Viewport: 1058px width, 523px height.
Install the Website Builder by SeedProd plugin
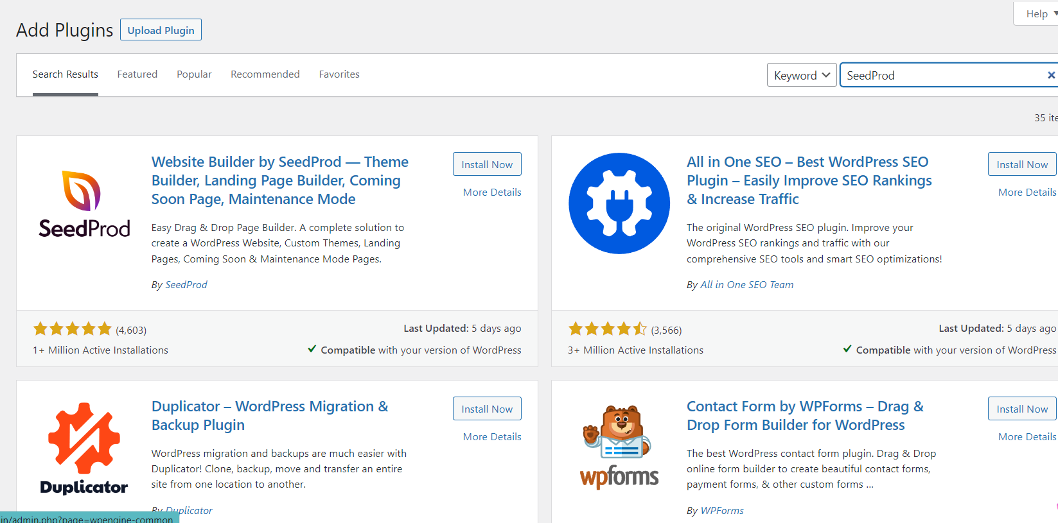[487, 164]
